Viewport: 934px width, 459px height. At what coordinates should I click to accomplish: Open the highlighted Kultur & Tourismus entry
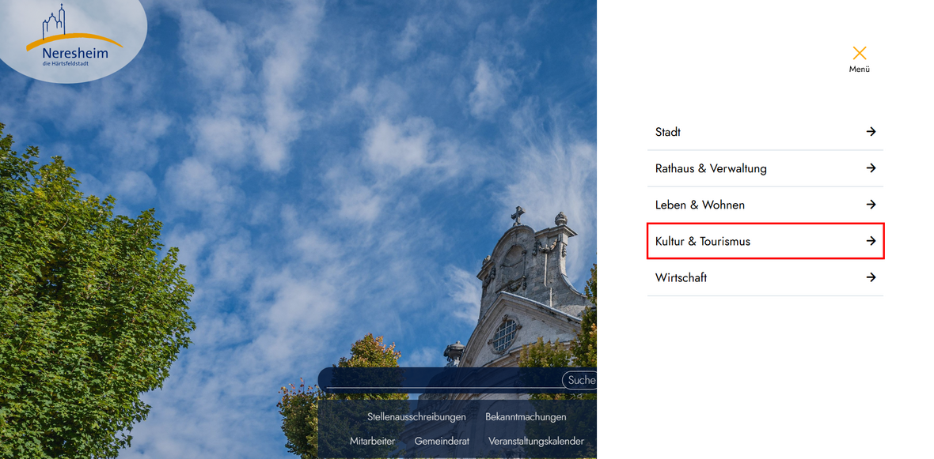point(703,241)
